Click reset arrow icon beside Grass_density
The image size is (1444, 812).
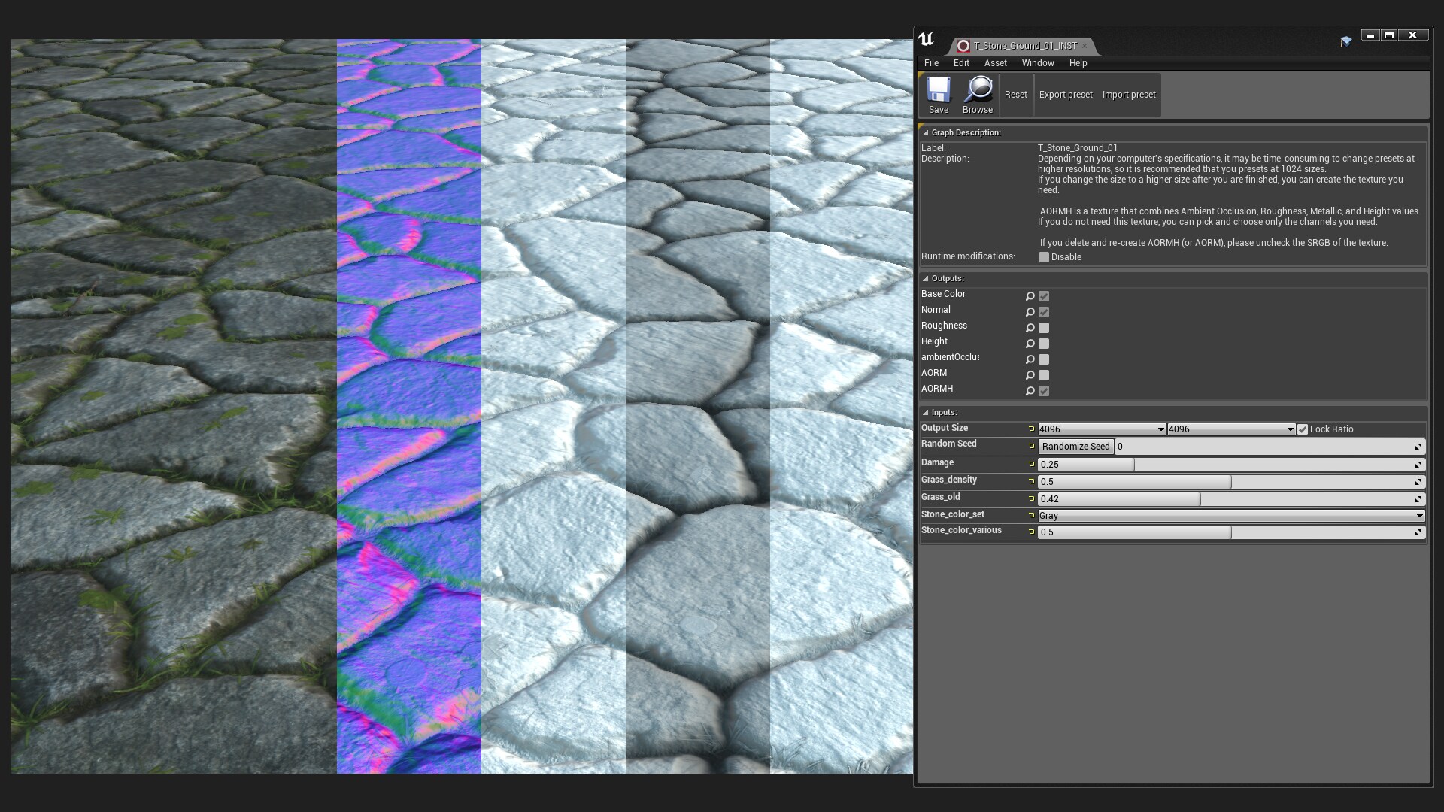1031,481
